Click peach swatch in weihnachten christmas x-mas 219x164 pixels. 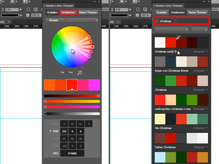pos(171,100)
